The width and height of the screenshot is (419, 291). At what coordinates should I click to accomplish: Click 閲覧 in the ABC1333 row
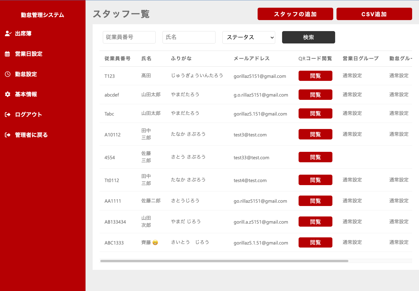(315, 243)
